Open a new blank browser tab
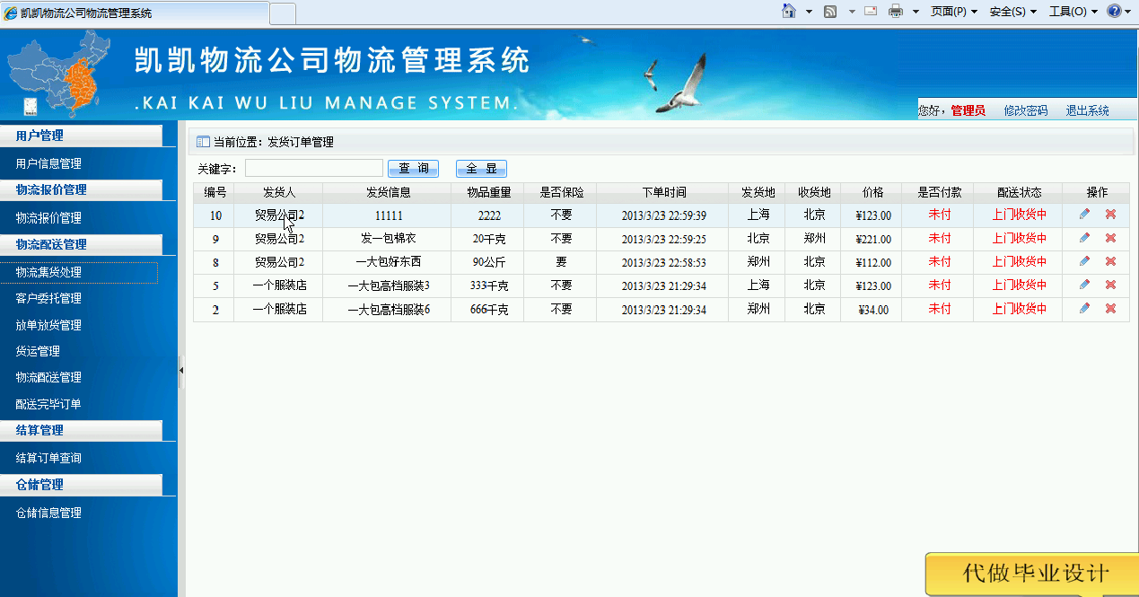Image resolution: width=1139 pixels, height=597 pixels. (x=283, y=13)
